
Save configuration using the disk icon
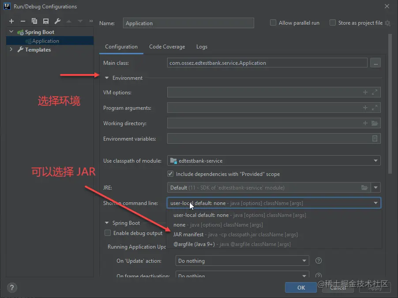[x=46, y=21]
